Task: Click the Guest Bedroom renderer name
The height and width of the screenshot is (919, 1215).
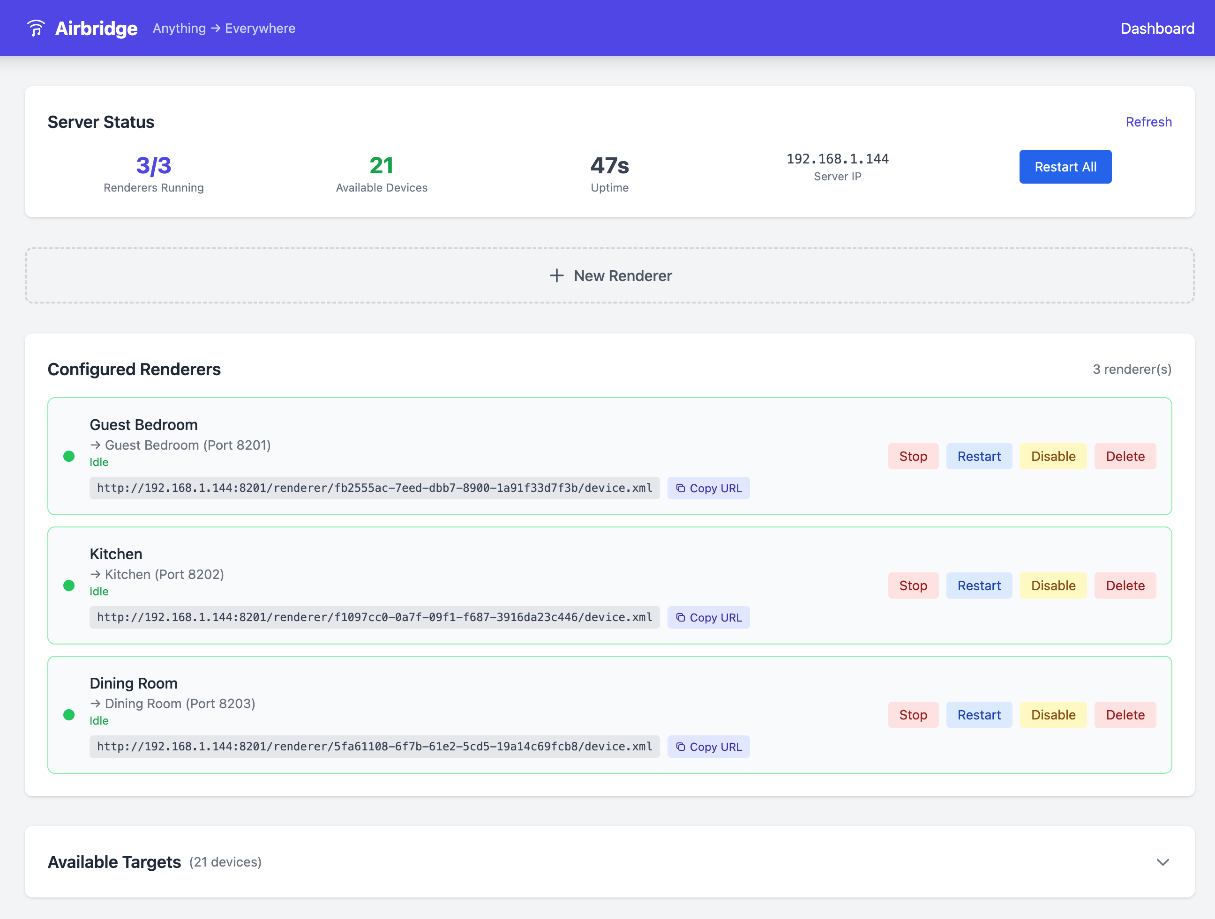Action: click(x=143, y=424)
